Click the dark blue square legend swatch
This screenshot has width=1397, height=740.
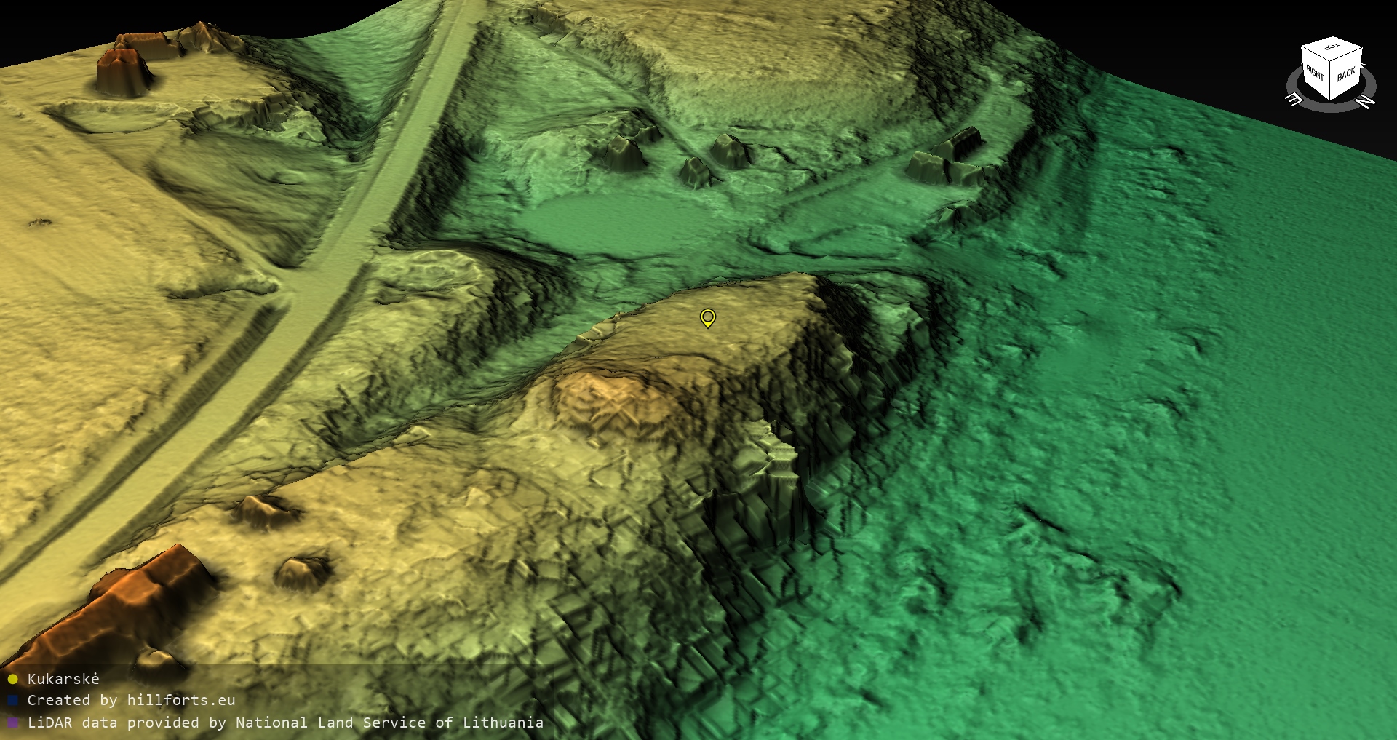click(x=12, y=701)
